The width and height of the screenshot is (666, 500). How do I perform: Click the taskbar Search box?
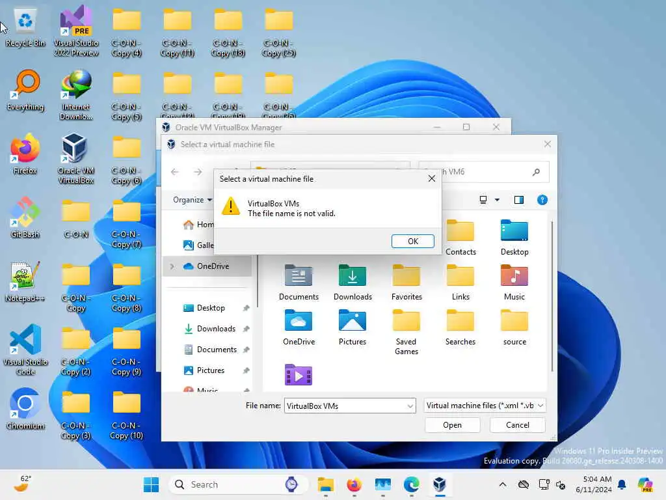click(x=238, y=484)
